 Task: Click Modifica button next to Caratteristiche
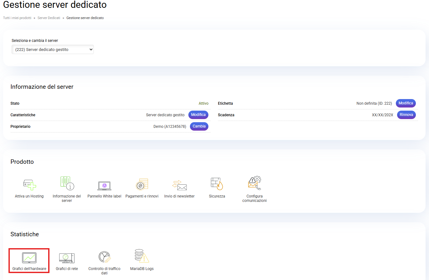coord(198,115)
